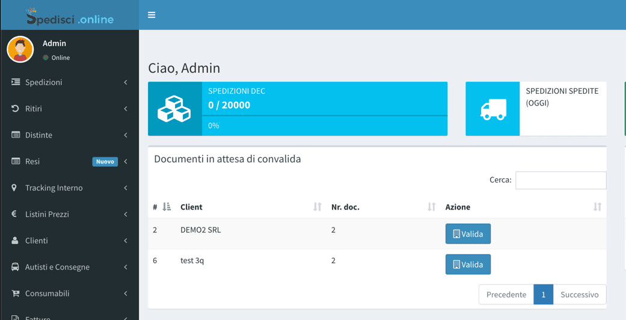Click the Spedizioni list icon in the sidebar
Screen dimensions: 626x320
pos(16,82)
